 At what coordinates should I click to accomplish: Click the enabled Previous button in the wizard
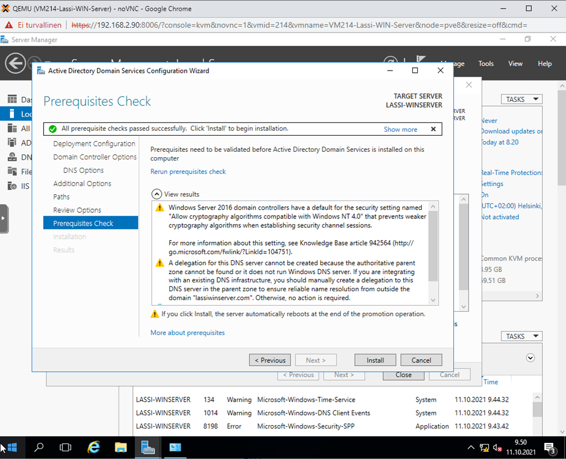270,360
